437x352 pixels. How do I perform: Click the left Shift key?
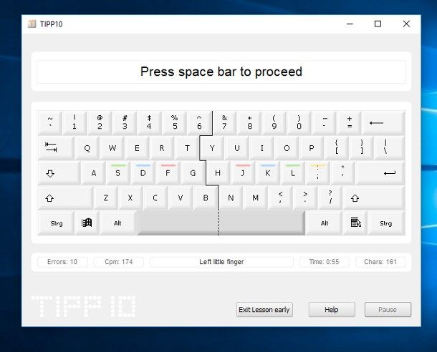[x=65, y=198]
